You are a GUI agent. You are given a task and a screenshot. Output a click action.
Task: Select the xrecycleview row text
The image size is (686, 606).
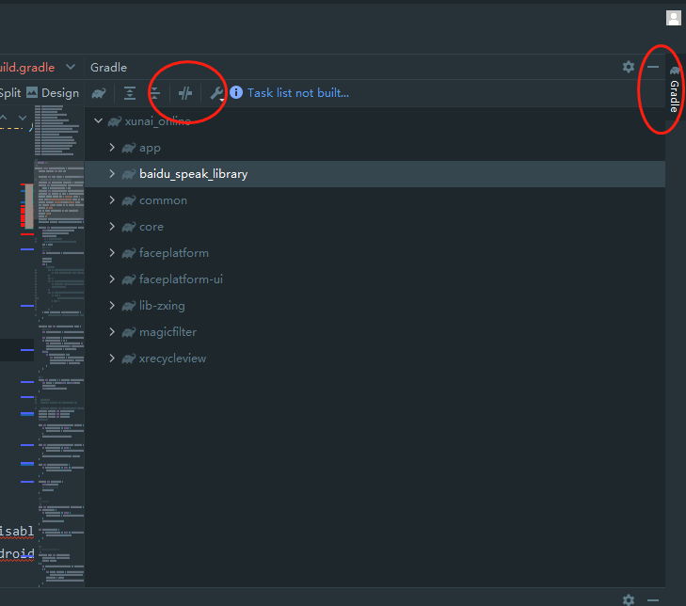pos(172,359)
